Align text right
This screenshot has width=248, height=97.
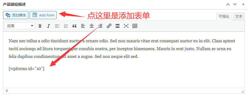(x=100, y=26)
